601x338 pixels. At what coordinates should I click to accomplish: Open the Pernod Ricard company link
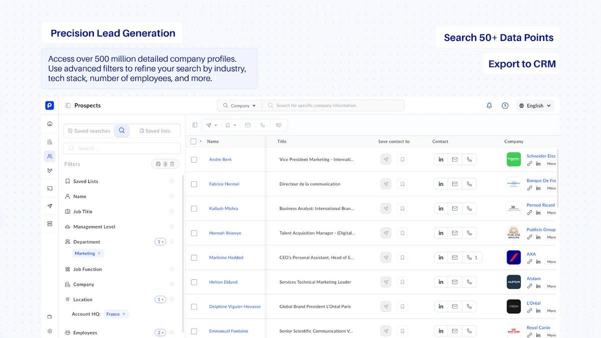(541, 205)
